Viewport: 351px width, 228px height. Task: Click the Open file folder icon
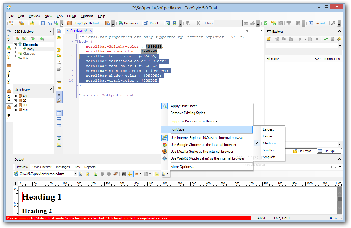32,23
